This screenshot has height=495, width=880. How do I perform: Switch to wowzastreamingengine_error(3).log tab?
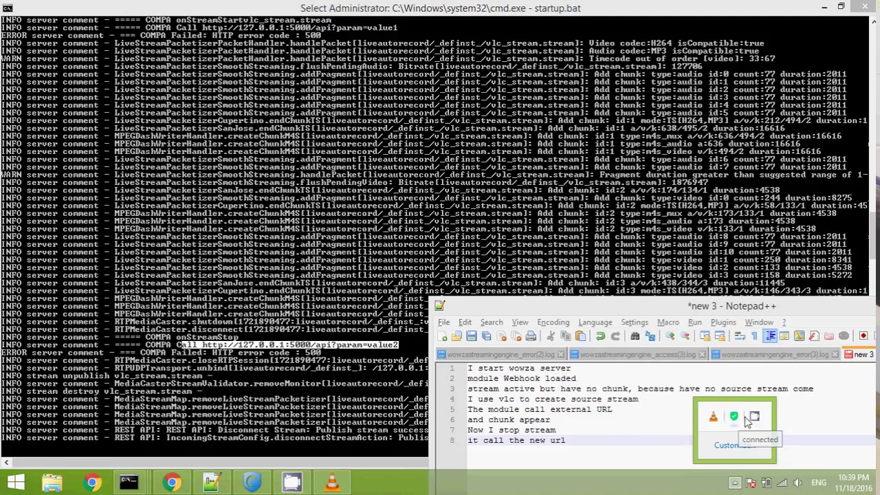pos(776,355)
